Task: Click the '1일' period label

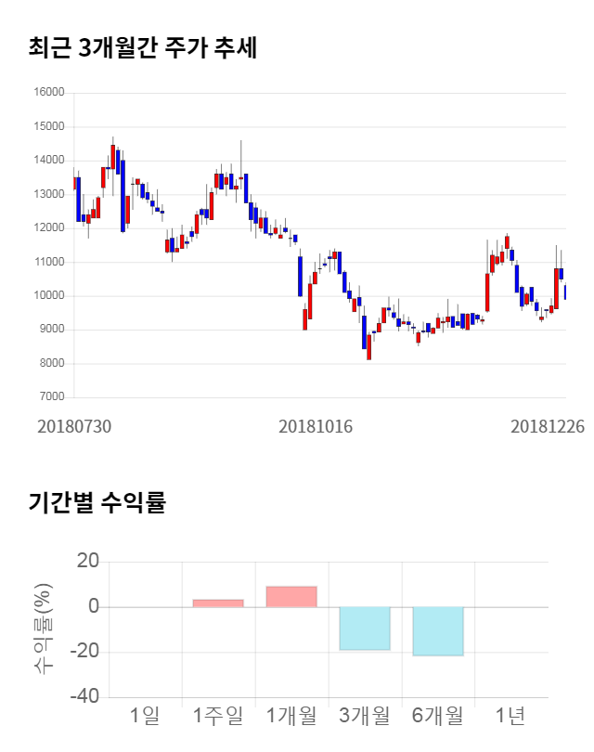Action: point(145,716)
